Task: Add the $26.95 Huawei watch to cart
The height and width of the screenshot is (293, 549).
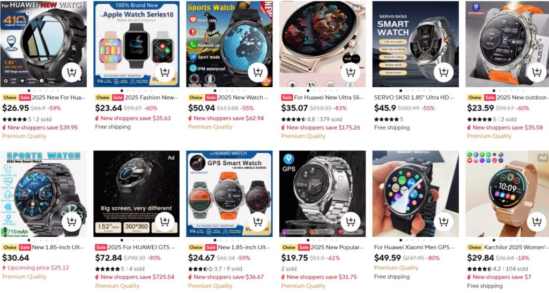Action: (71, 72)
